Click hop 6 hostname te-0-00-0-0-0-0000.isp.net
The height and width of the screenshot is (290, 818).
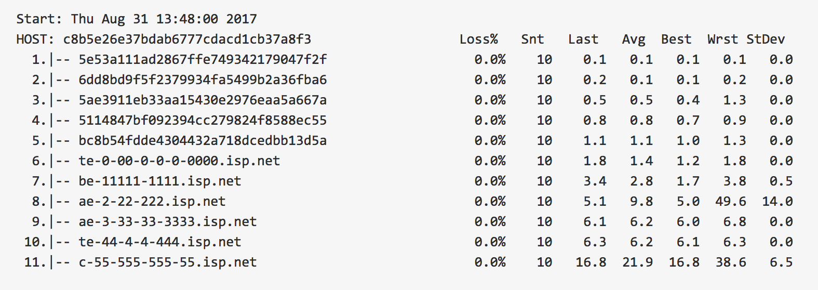click(x=179, y=161)
